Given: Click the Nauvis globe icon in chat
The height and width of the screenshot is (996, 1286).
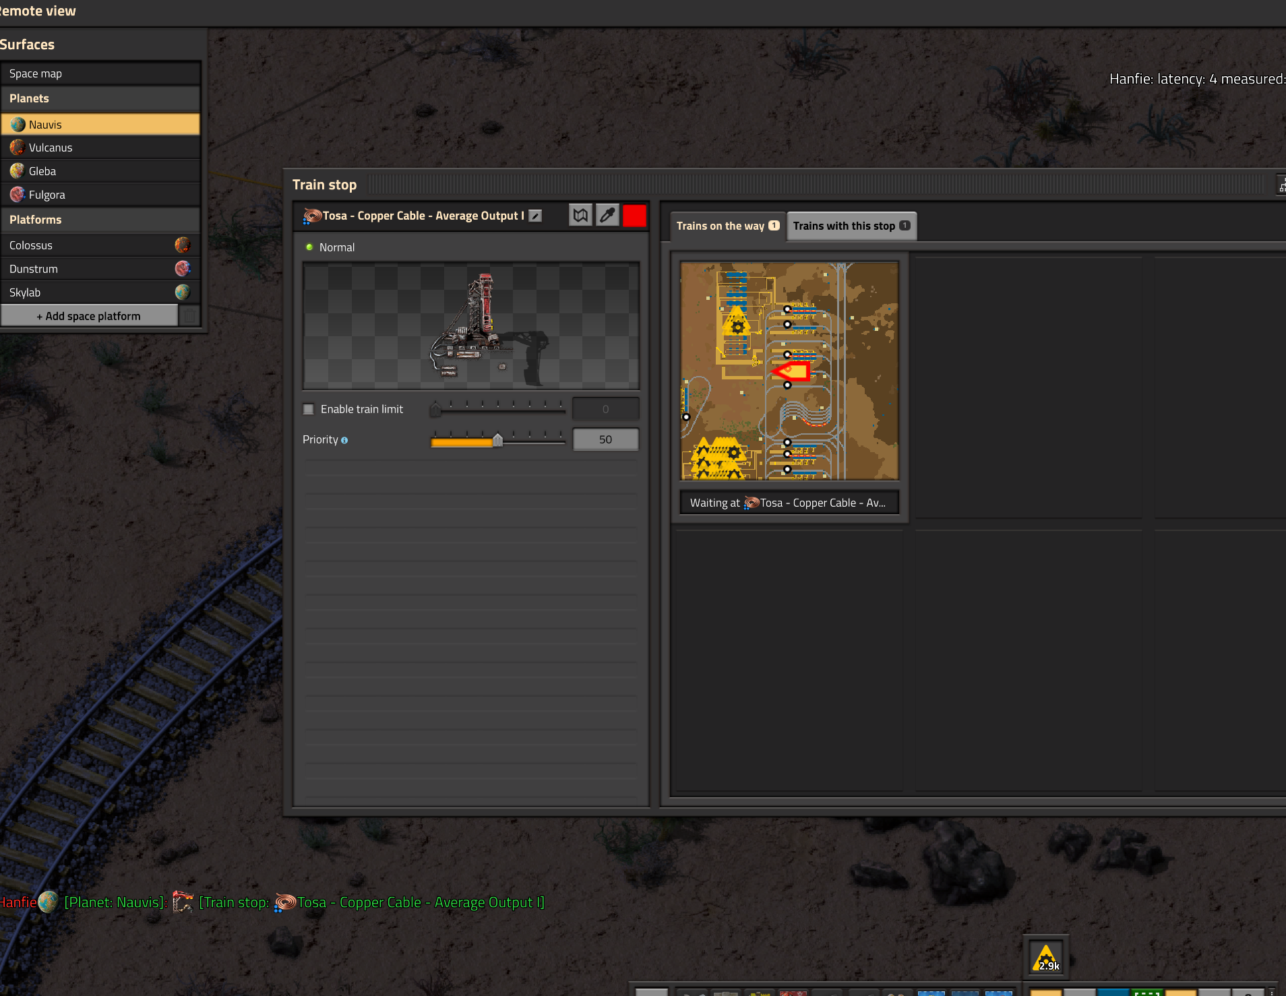Looking at the screenshot, I should pyautogui.click(x=48, y=902).
